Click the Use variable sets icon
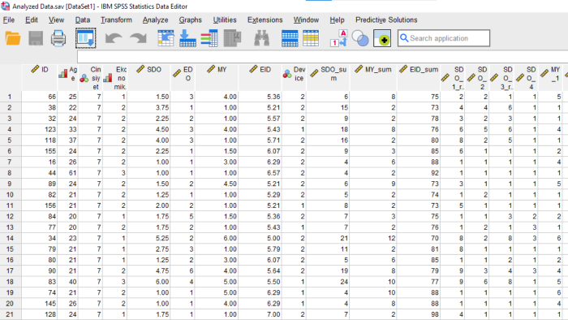The width and height of the screenshot is (568, 320). [360, 38]
